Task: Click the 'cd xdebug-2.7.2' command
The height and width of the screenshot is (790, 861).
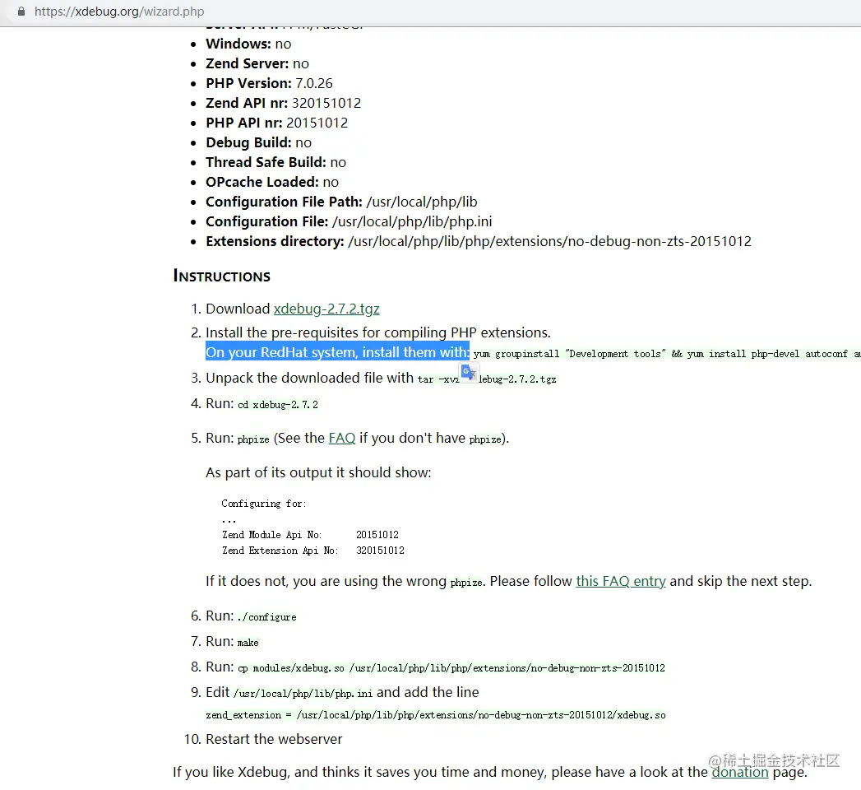Action: click(x=278, y=405)
